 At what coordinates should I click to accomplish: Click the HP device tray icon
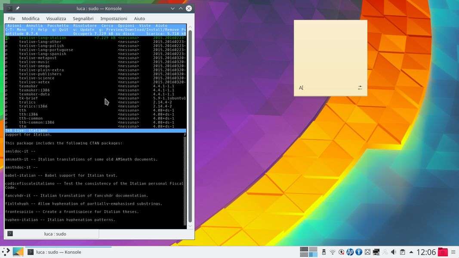pyautogui.click(x=350, y=252)
